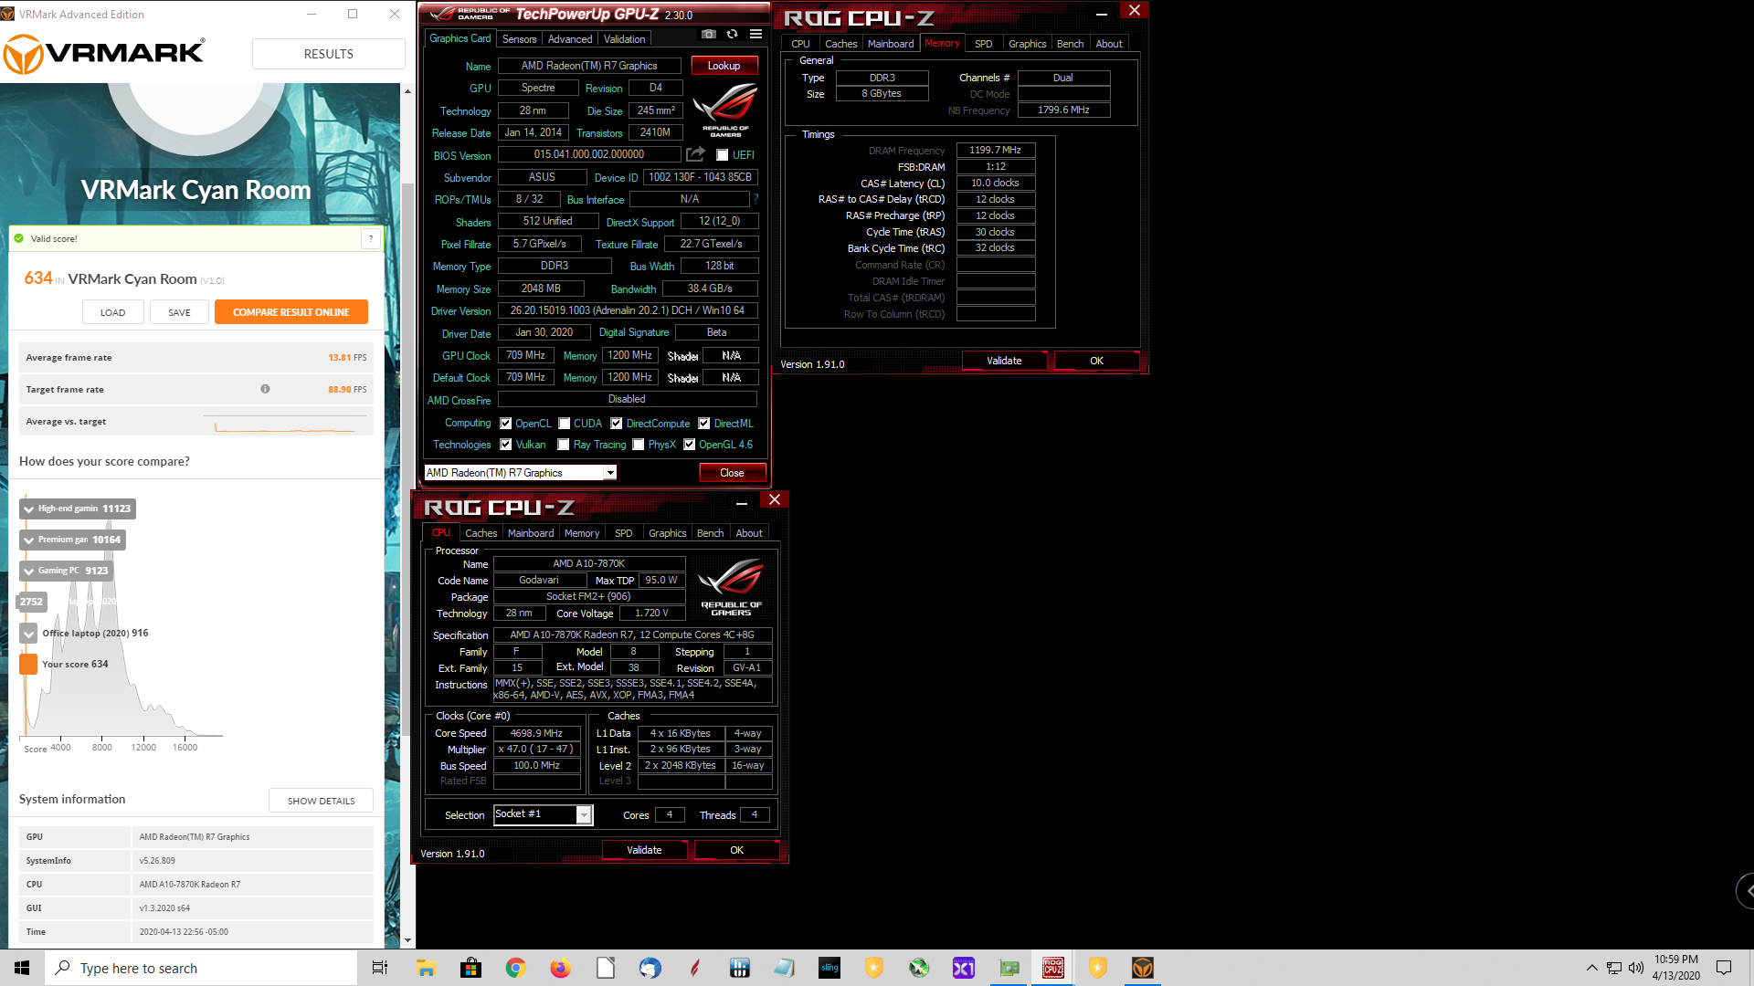This screenshot has height=986, width=1754.
Task: Click the GPU-Z Lookup button
Action: tap(724, 66)
